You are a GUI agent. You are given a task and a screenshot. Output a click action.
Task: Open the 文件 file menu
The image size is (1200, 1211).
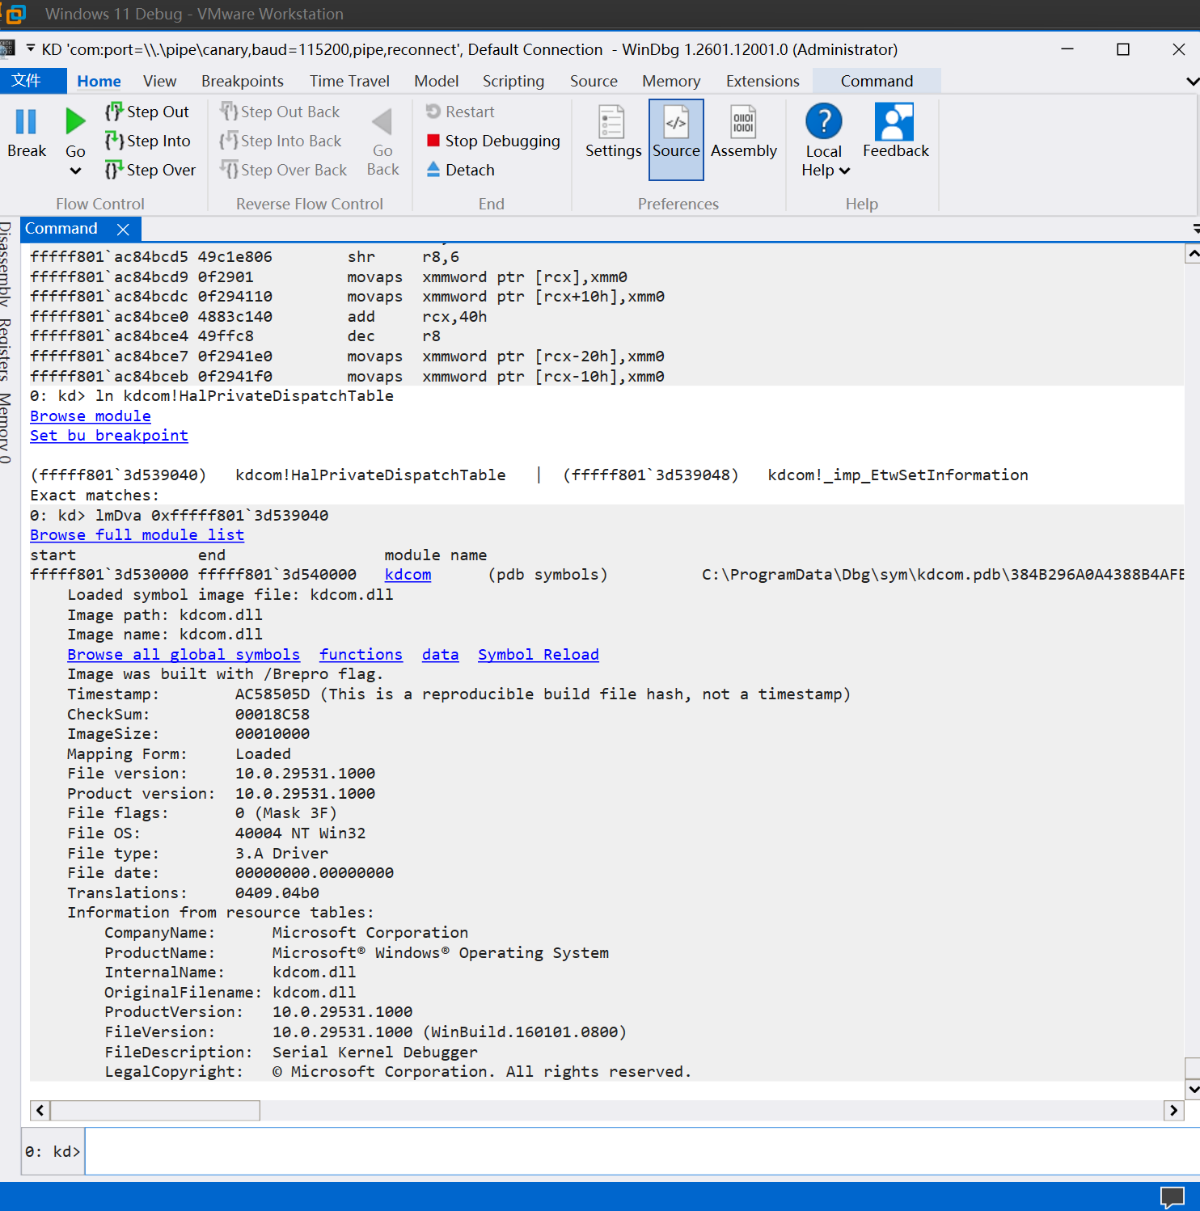point(32,81)
